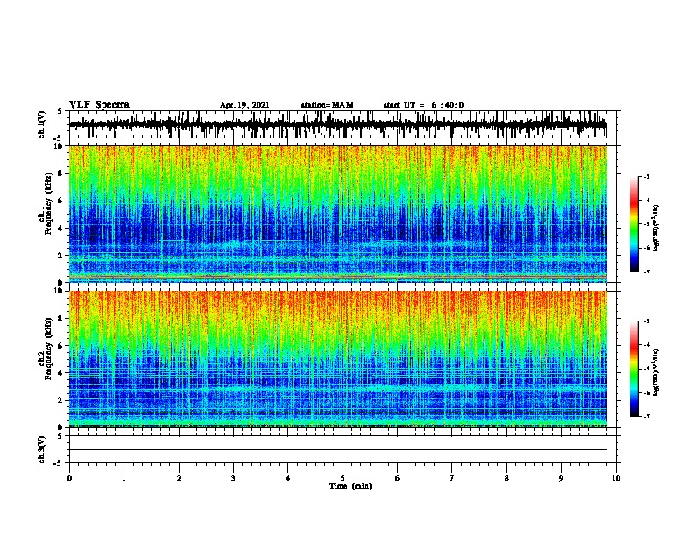Viewport: 694px width, 536px height.
Task: Click the ch.2 colorbar log(PSD) unit label
Action: [x=656, y=372]
